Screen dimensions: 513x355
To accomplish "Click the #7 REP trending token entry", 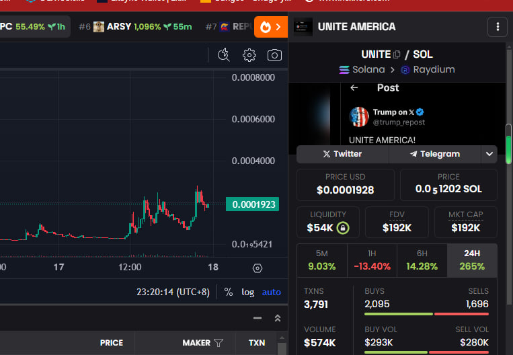I will click(229, 27).
